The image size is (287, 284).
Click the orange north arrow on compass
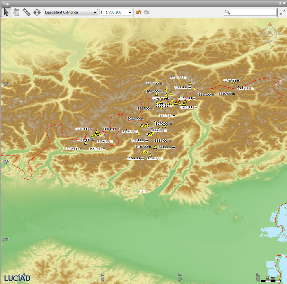click(270, 24)
